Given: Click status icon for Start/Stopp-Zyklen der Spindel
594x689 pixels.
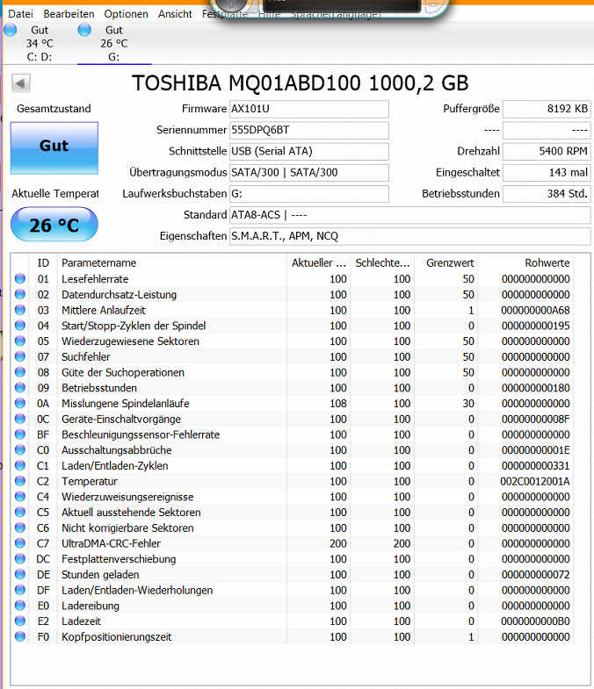Looking at the screenshot, I should (x=20, y=326).
